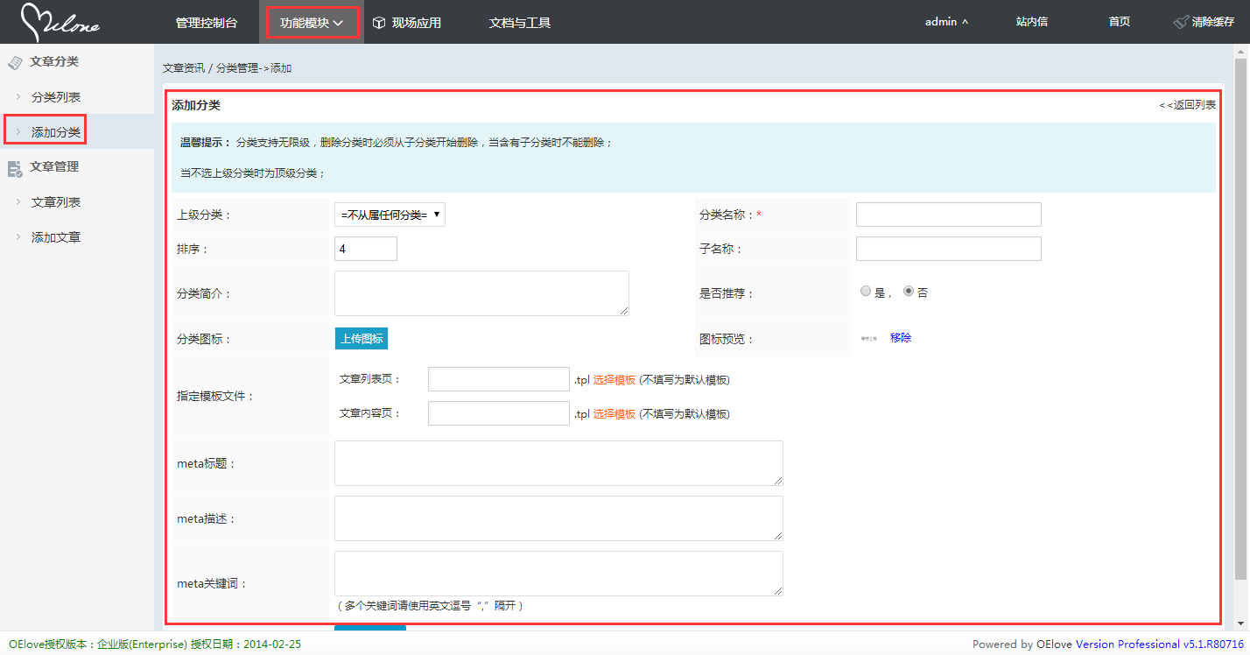Click the meta描述 textarea

pyautogui.click(x=558, y=518)
